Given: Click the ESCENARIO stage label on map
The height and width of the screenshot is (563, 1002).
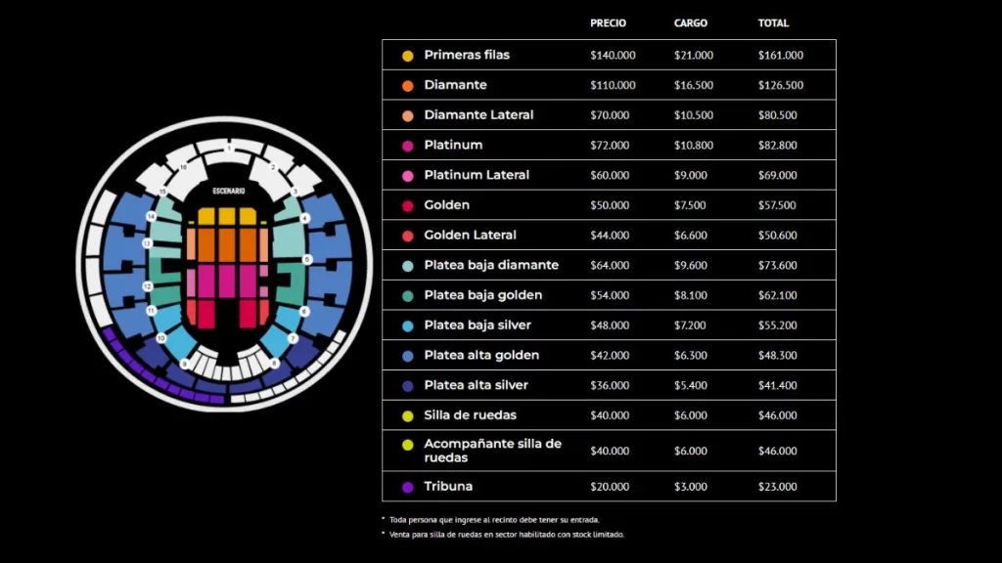Looking at the screenshot, I should click(229, 192).
